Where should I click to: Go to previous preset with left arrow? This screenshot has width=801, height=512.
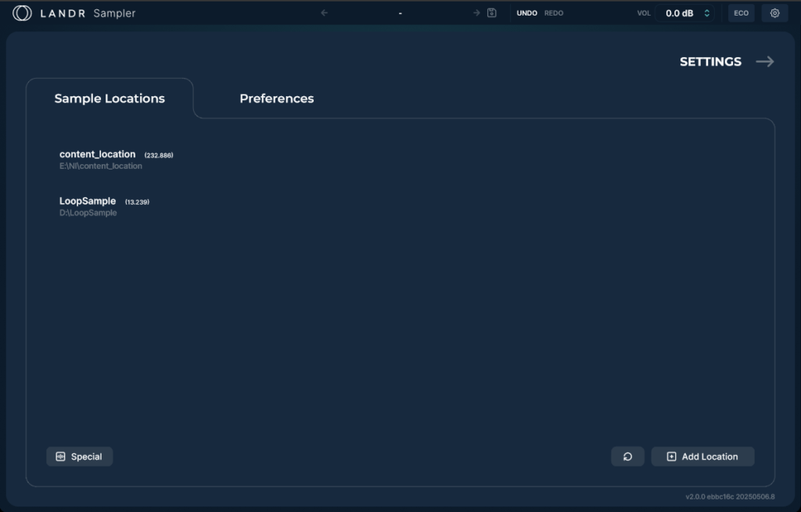pos(325,13)
